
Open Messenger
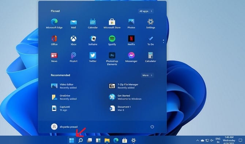(131, 57)
